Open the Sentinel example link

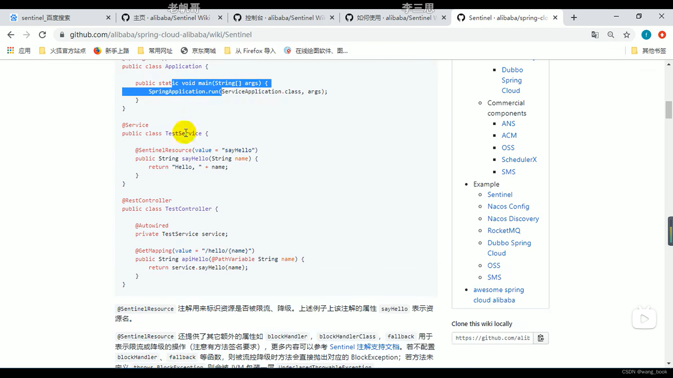[499, 195]
